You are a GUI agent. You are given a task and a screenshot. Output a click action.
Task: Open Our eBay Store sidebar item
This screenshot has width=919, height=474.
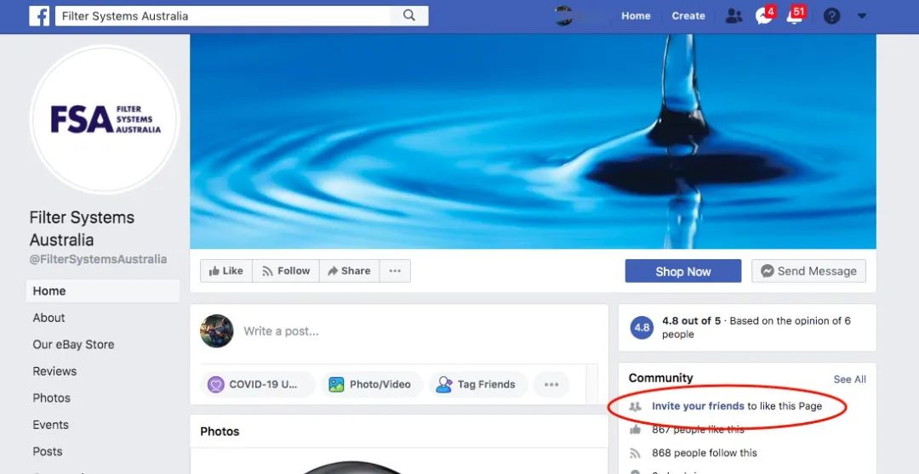tap(73, 345)
